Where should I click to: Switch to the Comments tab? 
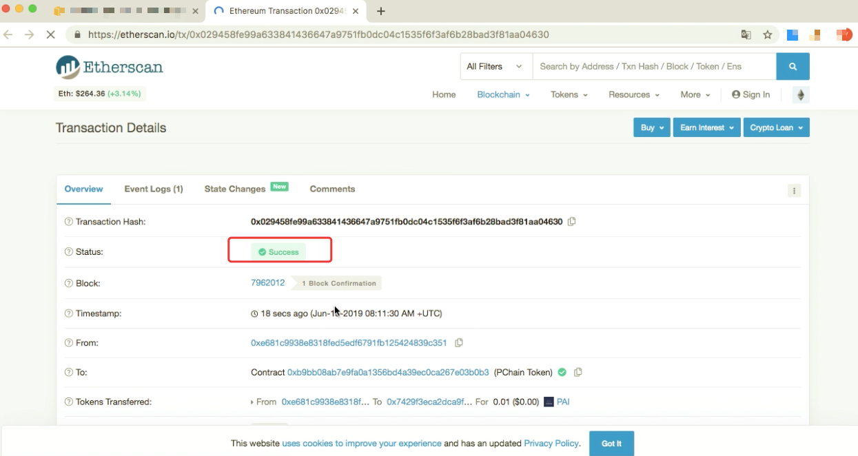tap(332, 189)
